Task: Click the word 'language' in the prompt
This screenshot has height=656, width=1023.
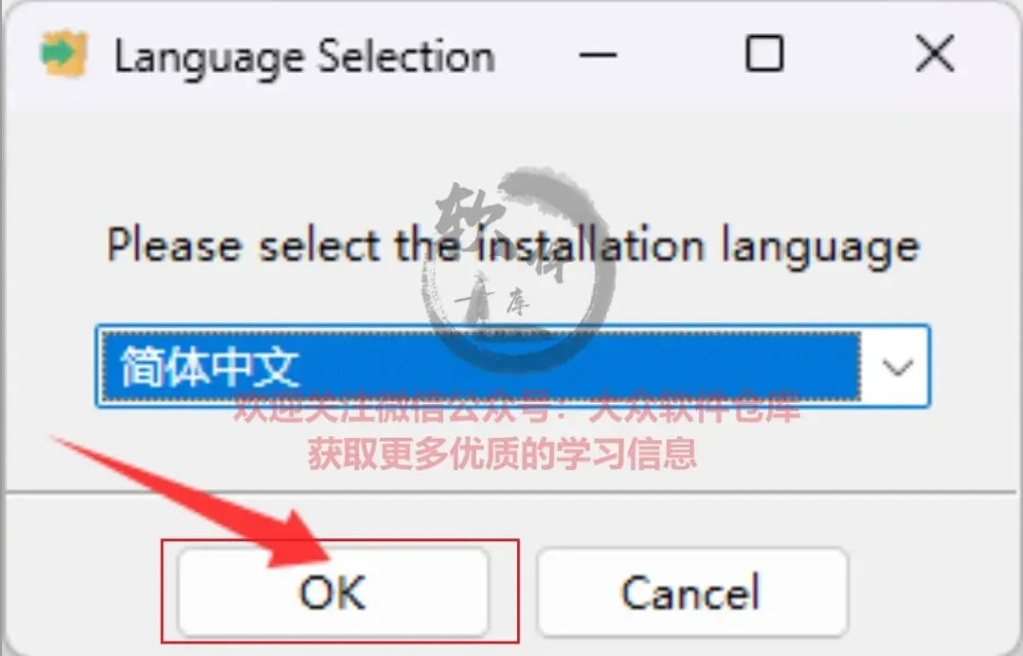Action: (820, 247)
